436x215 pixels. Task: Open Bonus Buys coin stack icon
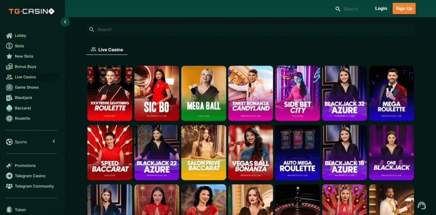pos(9,67)
